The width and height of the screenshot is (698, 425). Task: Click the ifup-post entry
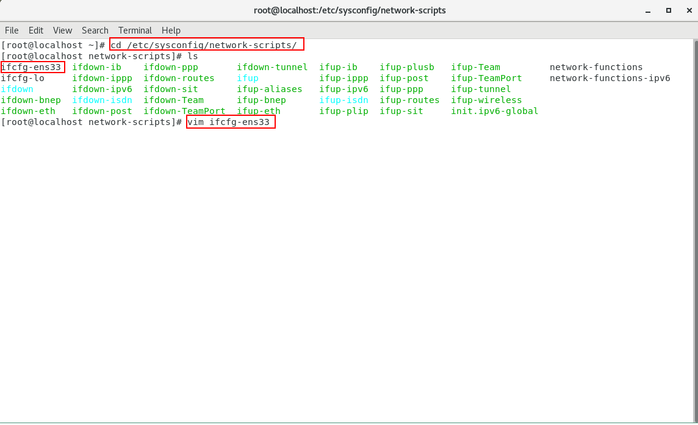coord(404,78)
